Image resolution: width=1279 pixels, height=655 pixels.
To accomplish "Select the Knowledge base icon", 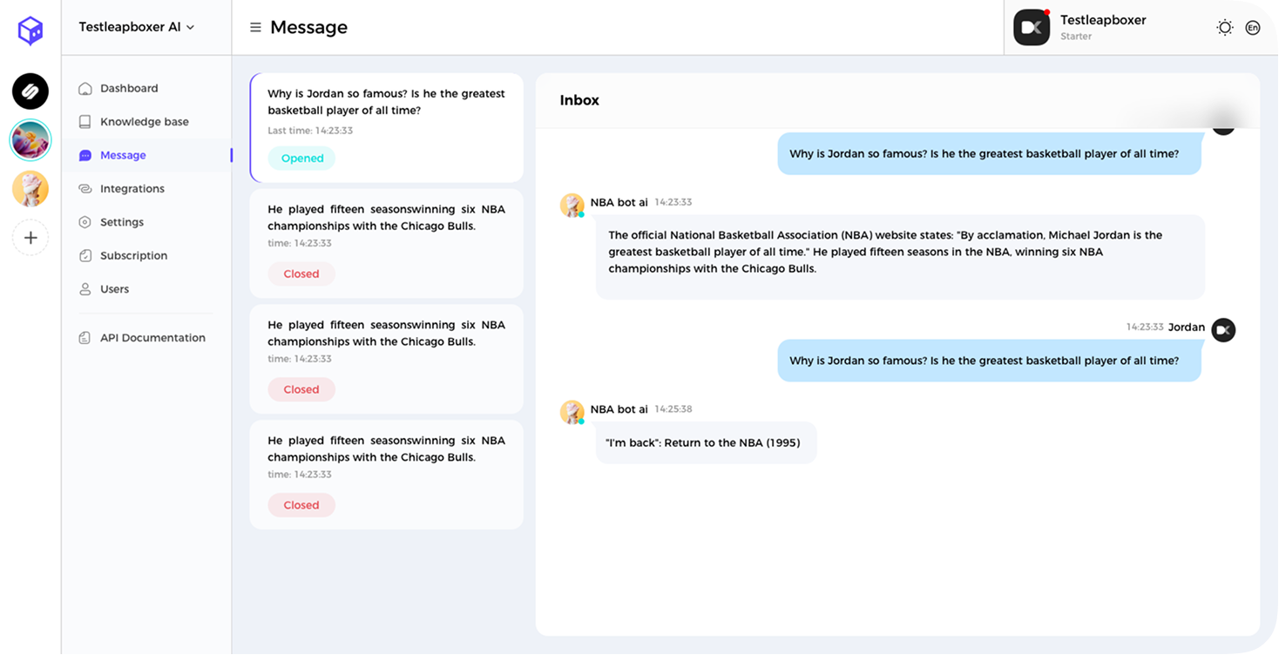I will [84, 121].
